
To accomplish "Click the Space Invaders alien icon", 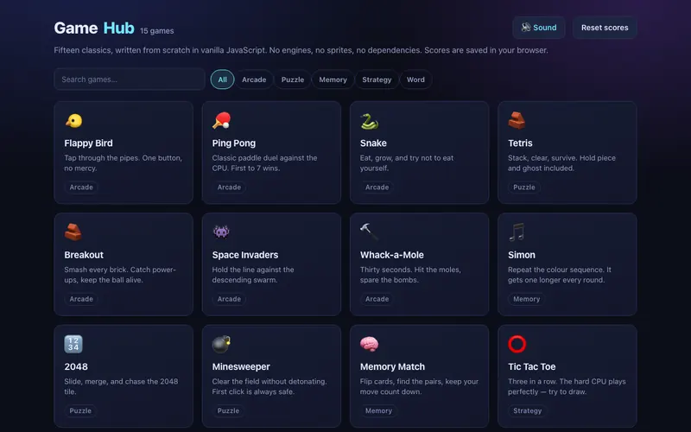I will click(x=221, y=232).
